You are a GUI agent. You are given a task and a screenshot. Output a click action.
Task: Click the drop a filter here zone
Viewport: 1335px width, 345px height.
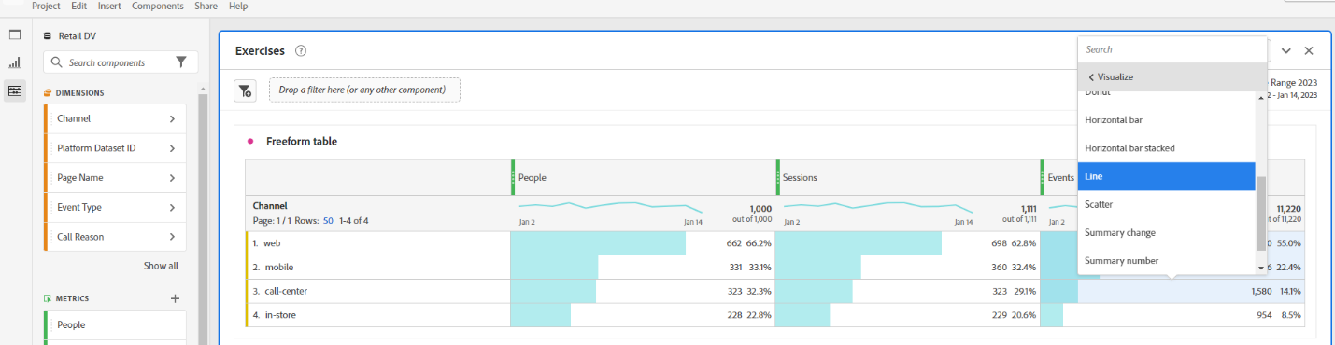(364, 90)
